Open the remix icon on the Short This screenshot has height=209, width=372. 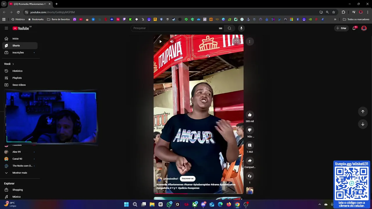pos(250,176)
